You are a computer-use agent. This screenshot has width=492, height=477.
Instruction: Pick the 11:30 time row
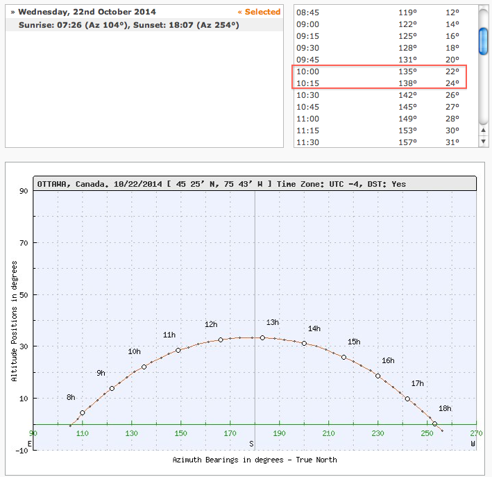(x=380, y=142)
